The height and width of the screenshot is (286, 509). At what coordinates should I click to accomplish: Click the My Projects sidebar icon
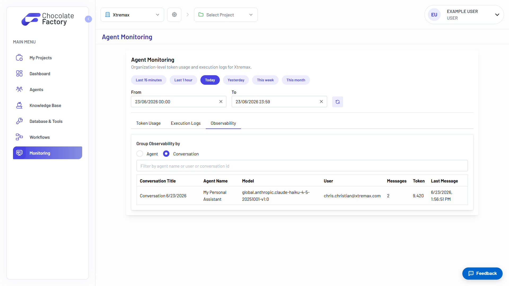(x=19, y=58)
